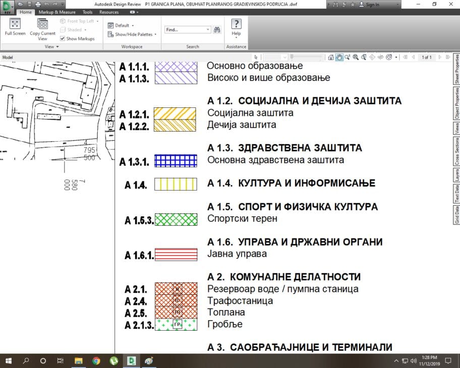Uncheck the Show Markups checkbox

click(63, 38)
